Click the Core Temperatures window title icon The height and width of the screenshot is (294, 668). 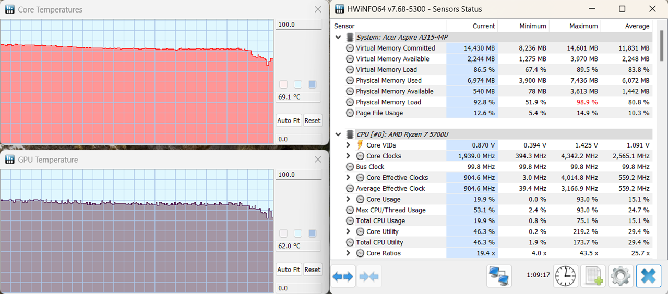[x=10, y=9]
